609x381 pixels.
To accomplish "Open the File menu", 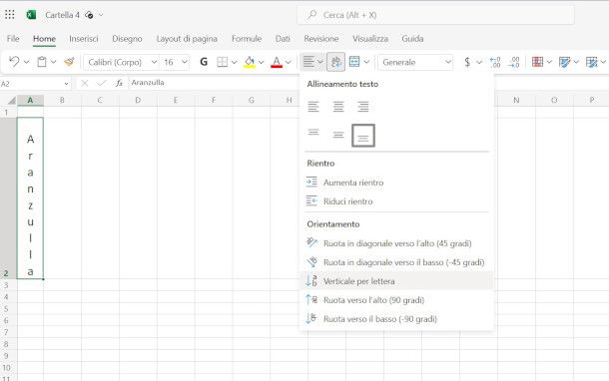I will 13,39.
